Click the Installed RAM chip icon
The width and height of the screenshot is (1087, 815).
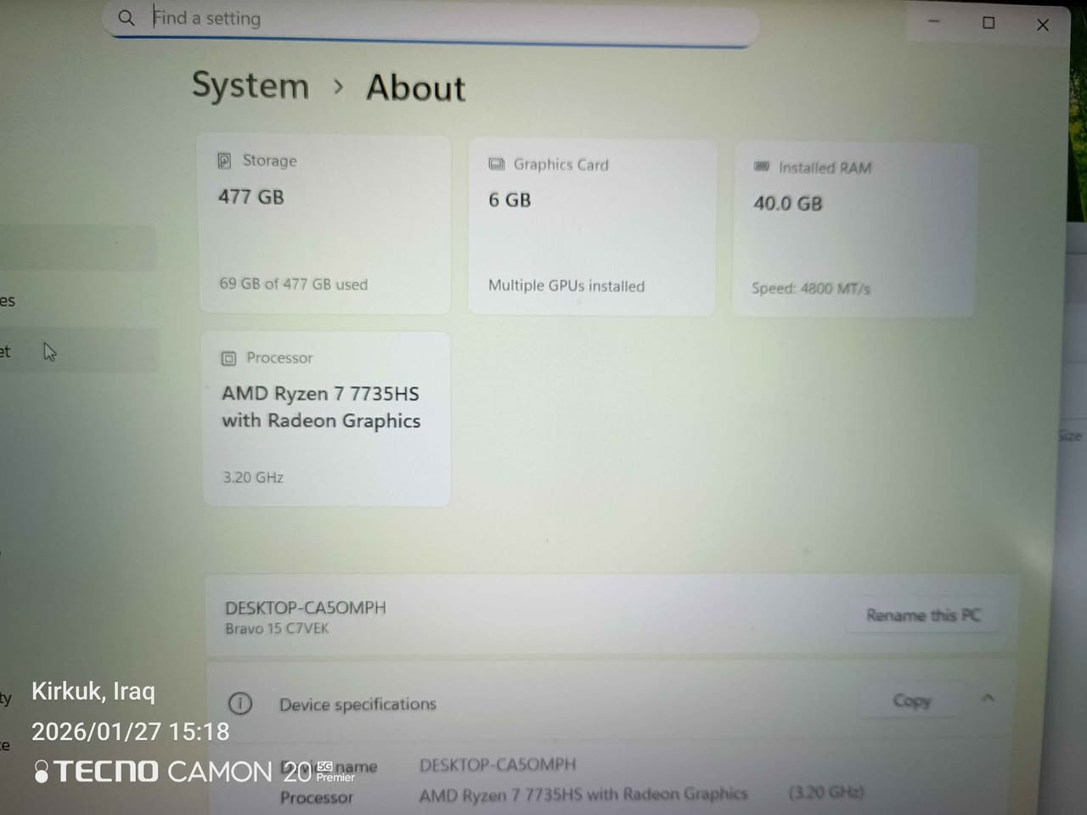click(762, 166)
